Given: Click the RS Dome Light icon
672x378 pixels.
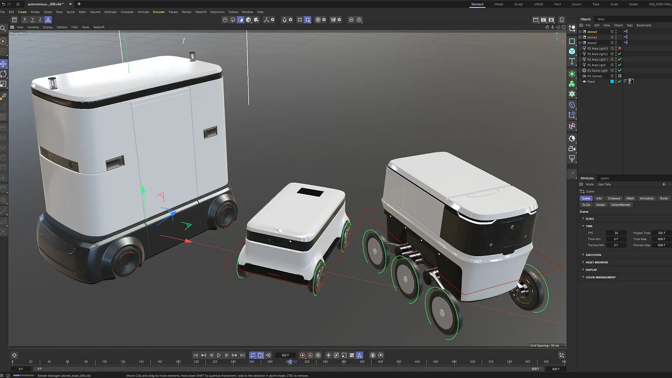Looking at the screenshot, I should pyautogui.click(x=585, y=71).
